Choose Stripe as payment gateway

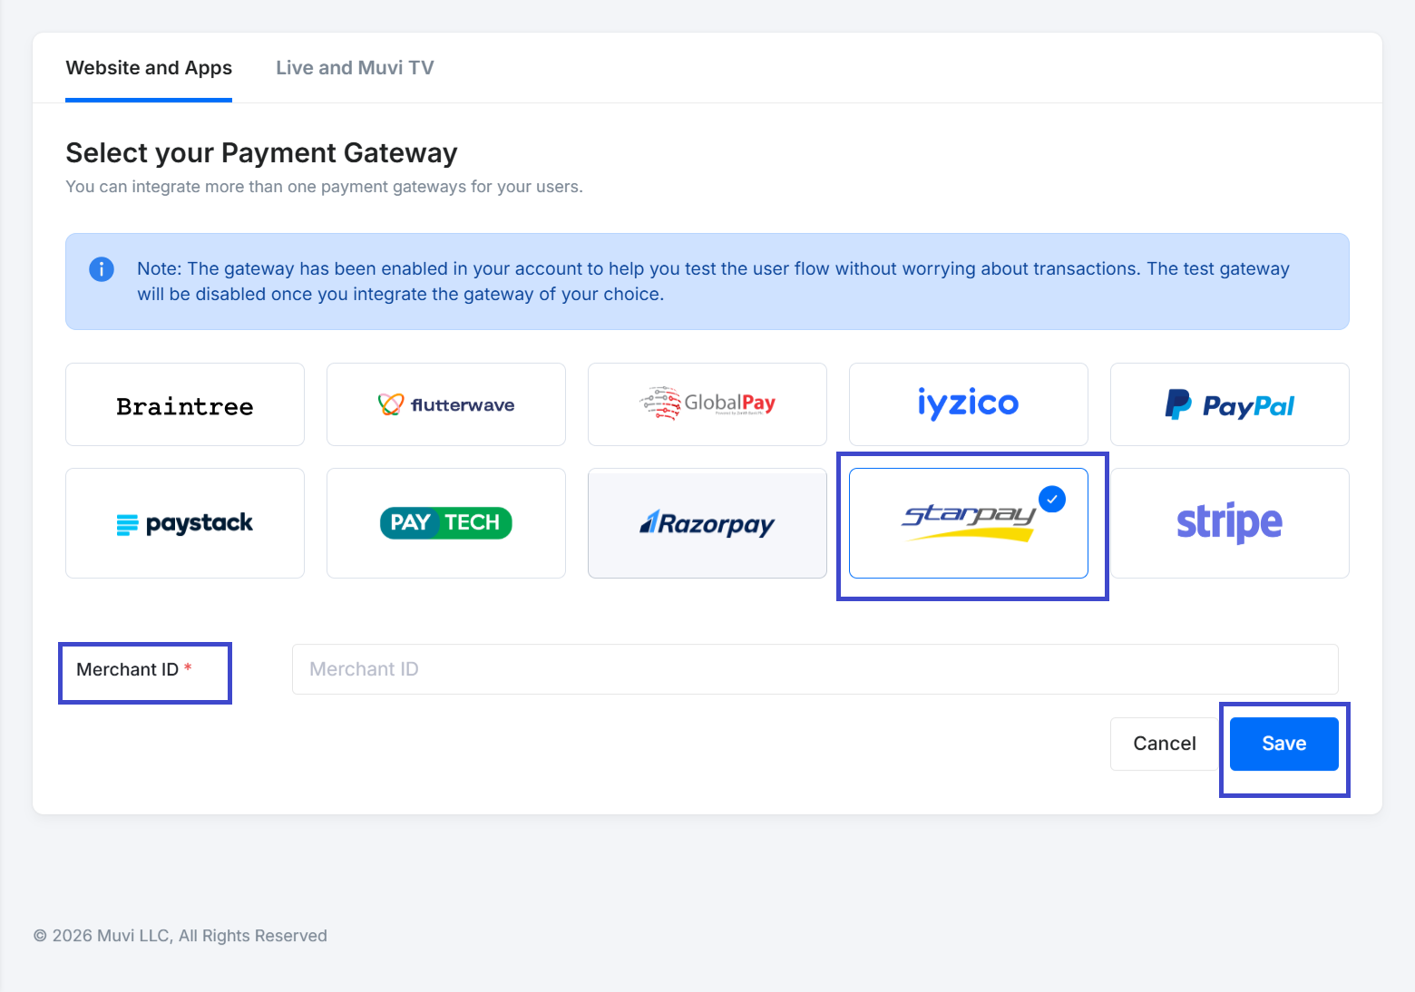(1229, 523)
